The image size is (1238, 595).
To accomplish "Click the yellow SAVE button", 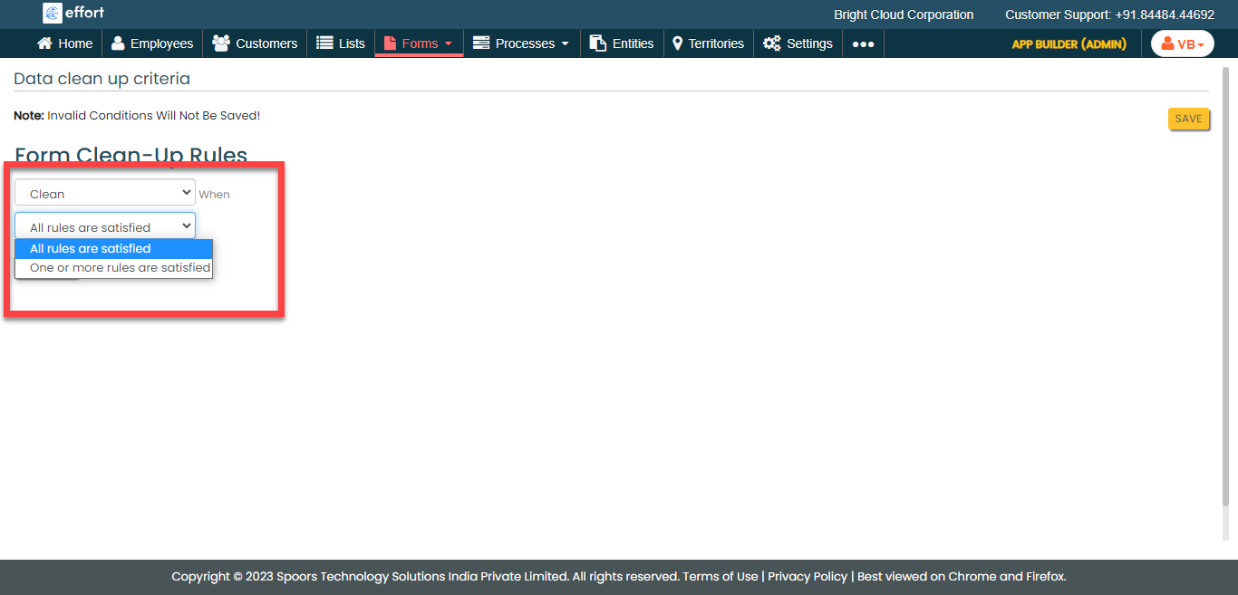I will pos(1188,119).
